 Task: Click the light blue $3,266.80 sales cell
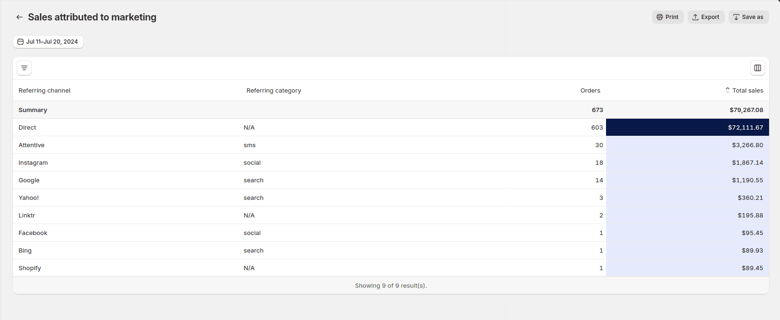coord(687,145)
